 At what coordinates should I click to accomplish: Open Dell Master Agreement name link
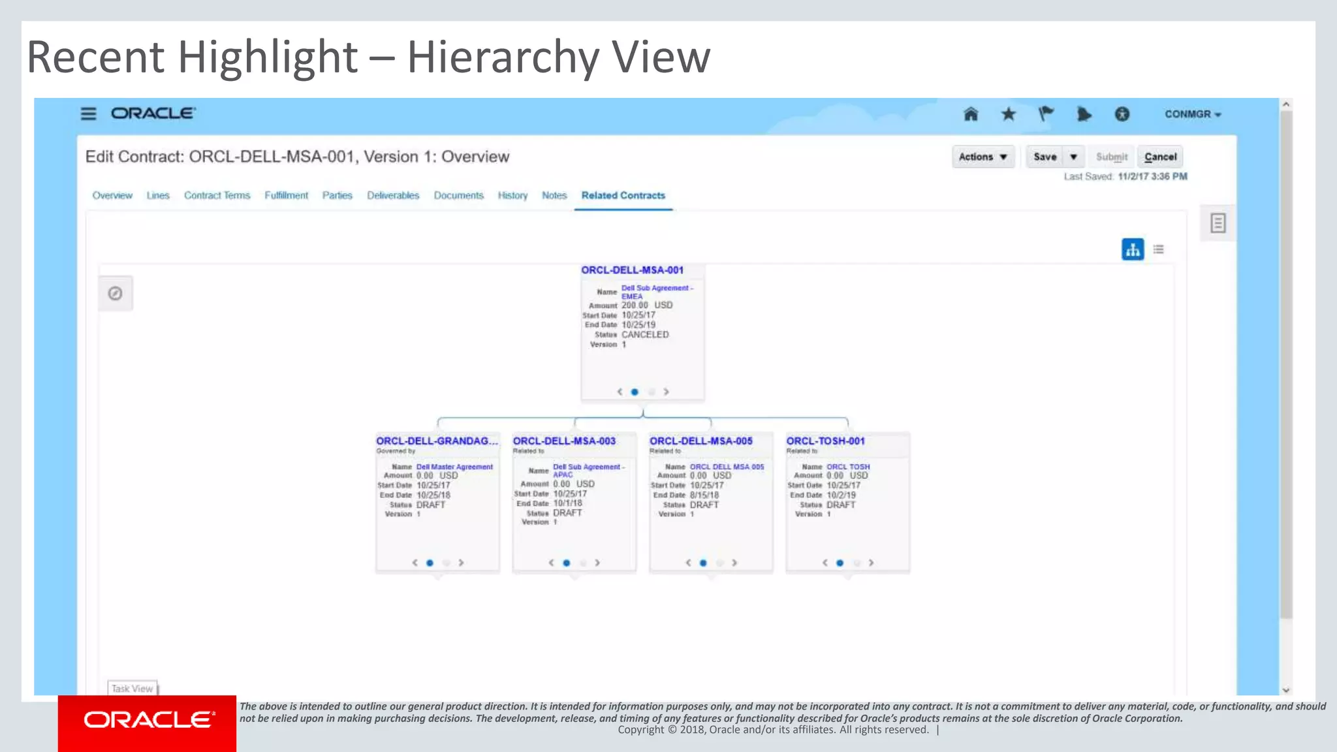pyautogui.click(x=454, y=467)
